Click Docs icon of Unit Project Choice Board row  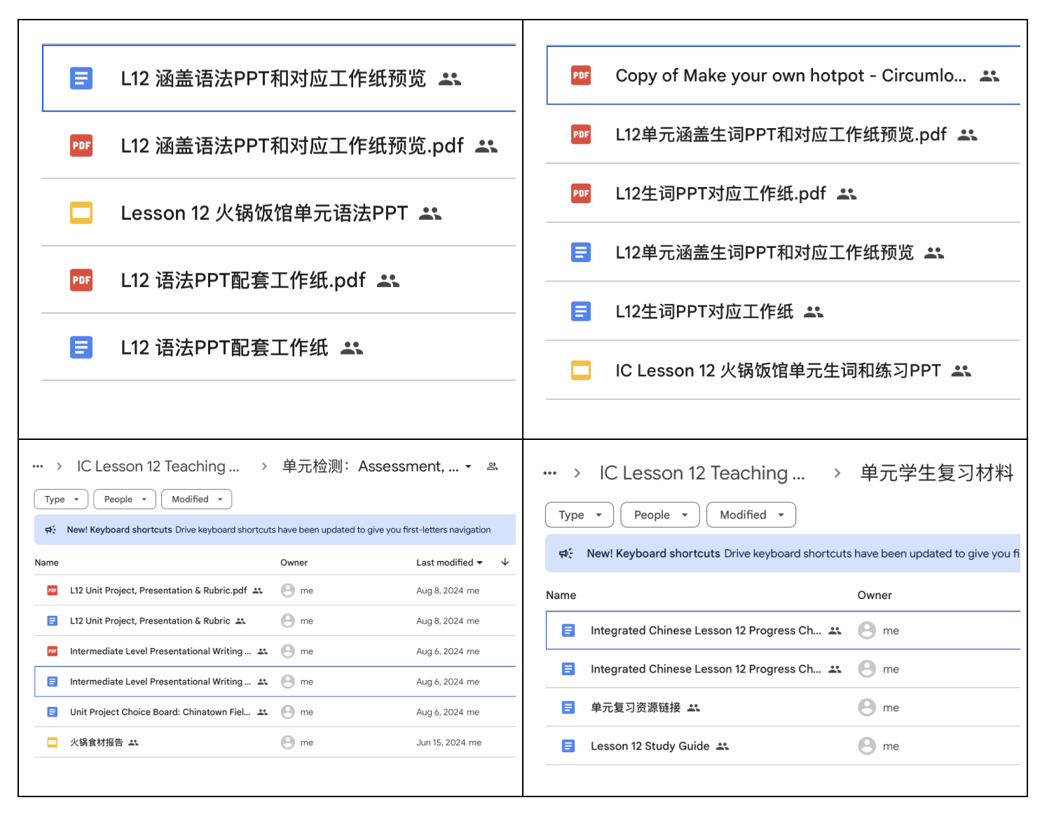[x=53, y=712]
